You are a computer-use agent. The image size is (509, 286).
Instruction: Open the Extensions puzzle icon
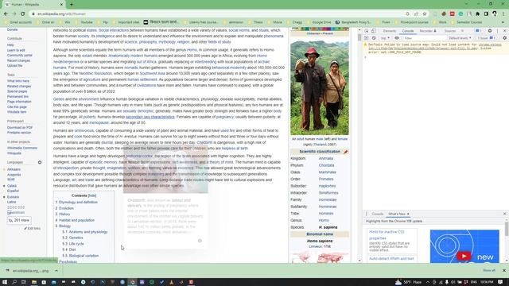tap(477, 14)
